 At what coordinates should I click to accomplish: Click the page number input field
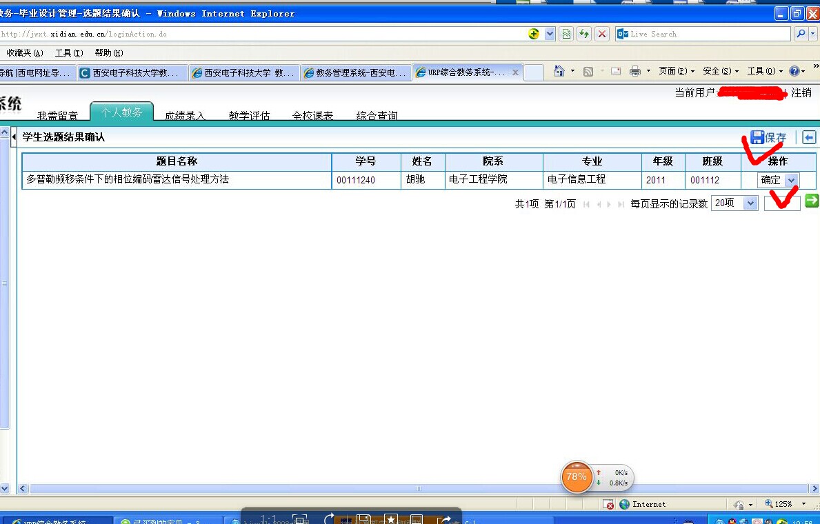coord(781,203)
